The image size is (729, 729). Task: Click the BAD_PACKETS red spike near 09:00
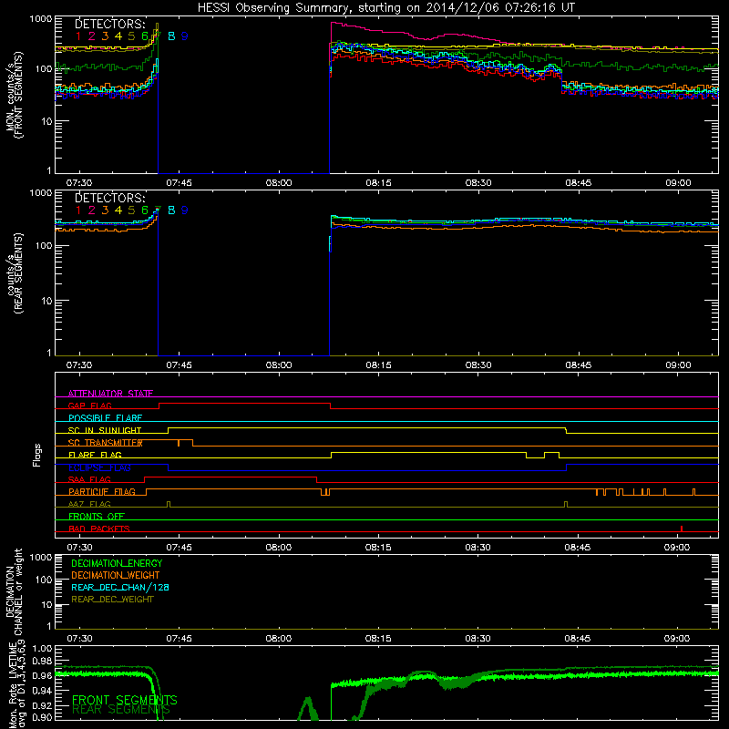681,529
